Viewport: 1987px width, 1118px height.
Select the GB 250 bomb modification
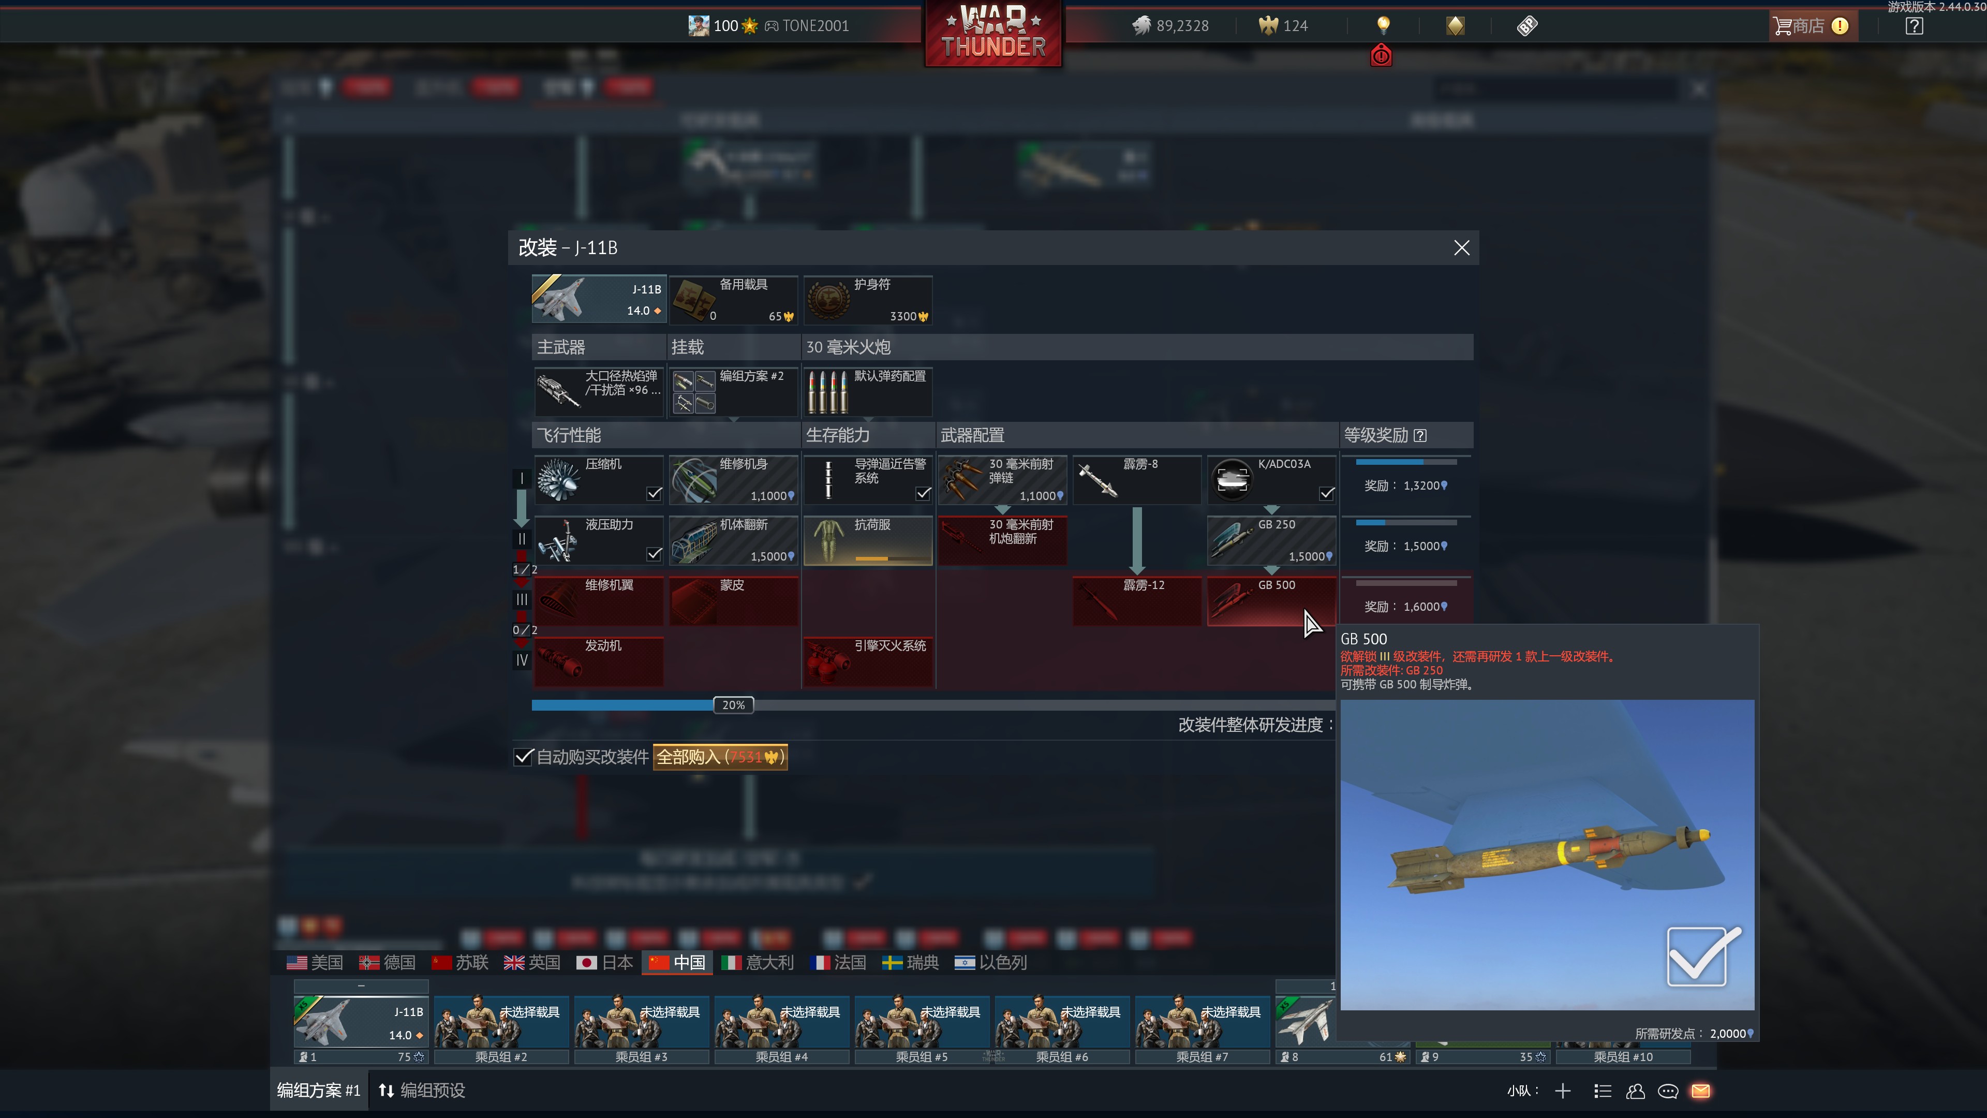point(1271,540)
